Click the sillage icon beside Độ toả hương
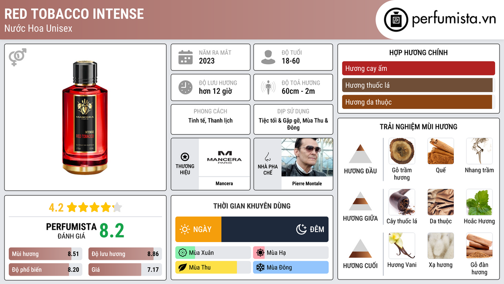The height and width of the screenshot is (284, 504). click(268, 87)
